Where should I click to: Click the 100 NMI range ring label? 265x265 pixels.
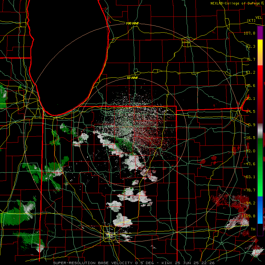click(x=132, y=23)
